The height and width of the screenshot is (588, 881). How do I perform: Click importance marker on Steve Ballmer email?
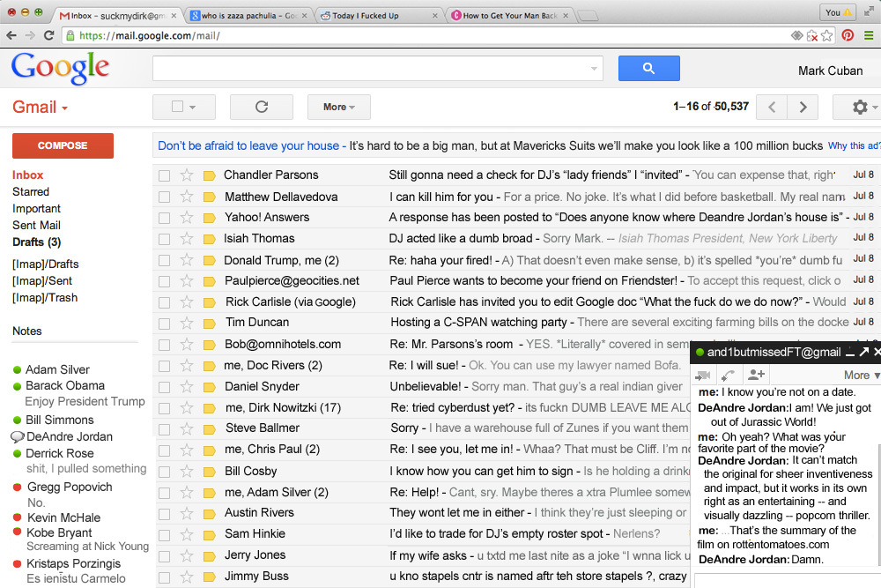(x=209, y=429)
